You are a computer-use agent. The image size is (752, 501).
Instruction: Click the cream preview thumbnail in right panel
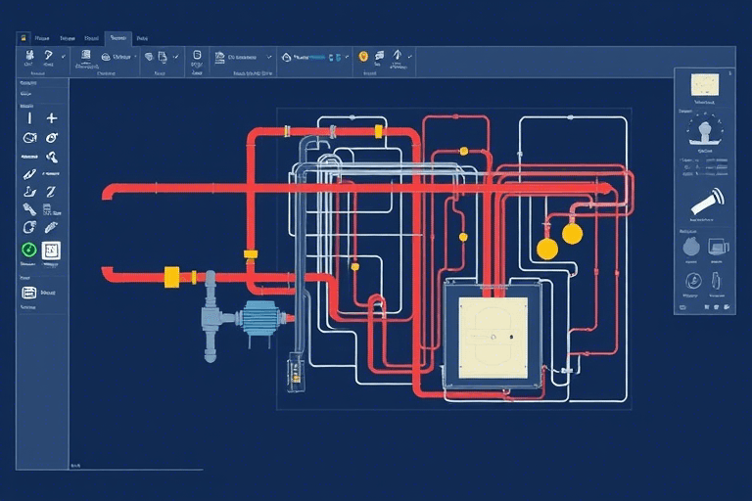(x=704, y=84)
